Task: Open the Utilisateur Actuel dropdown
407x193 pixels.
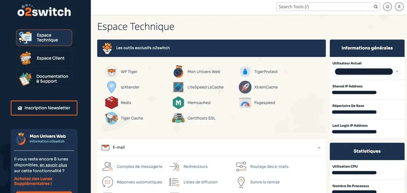Action: (x=366, y=72)
